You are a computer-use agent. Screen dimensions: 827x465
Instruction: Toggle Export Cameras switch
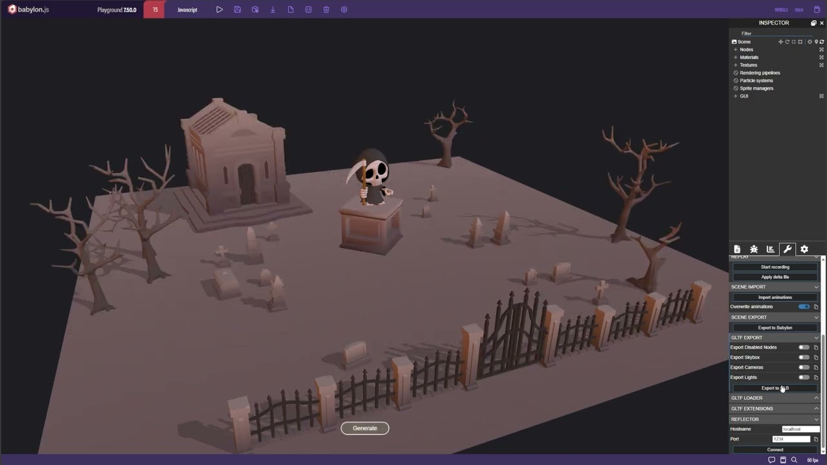804,367
